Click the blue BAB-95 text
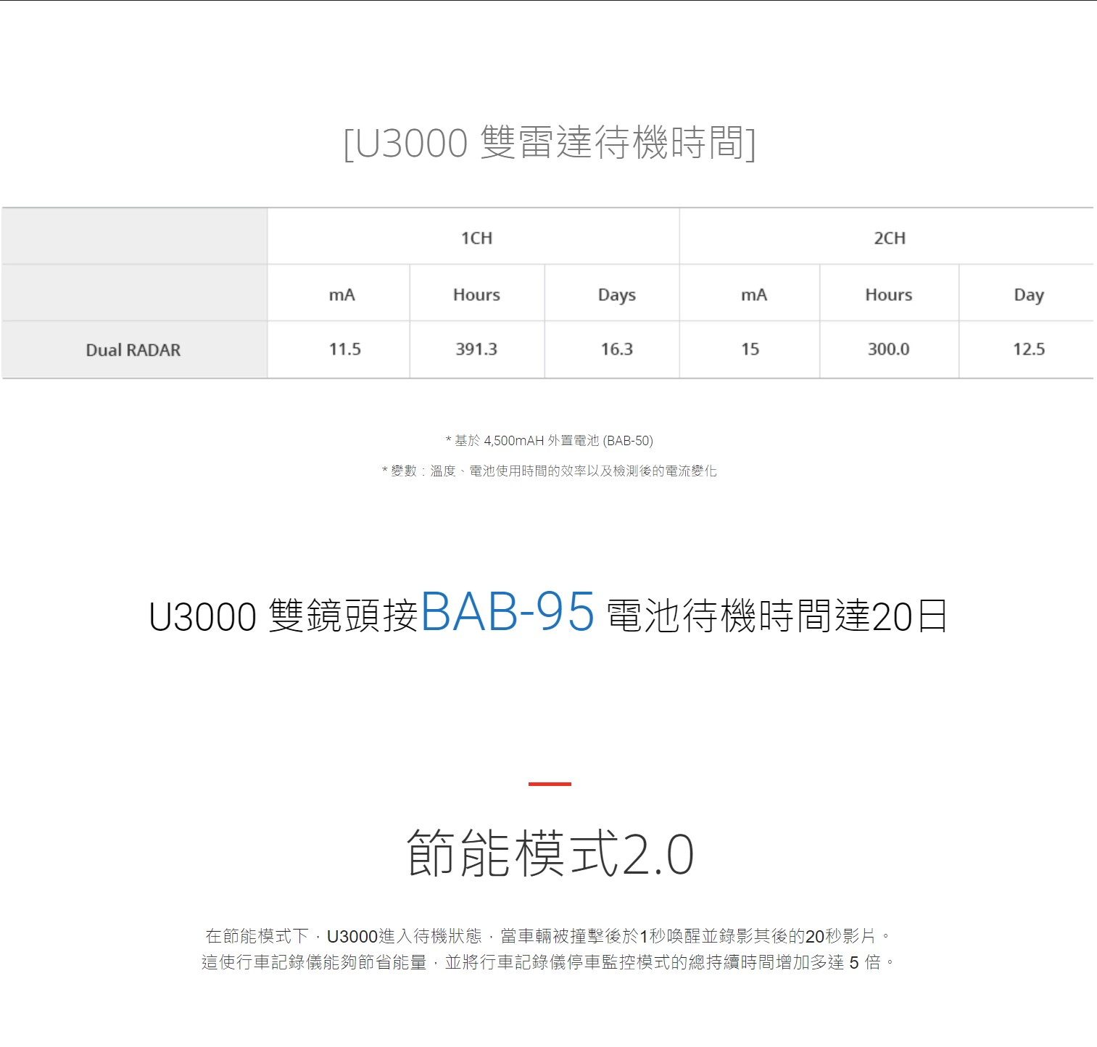This screenshot has height=1047, width=1097. [508, 612]
